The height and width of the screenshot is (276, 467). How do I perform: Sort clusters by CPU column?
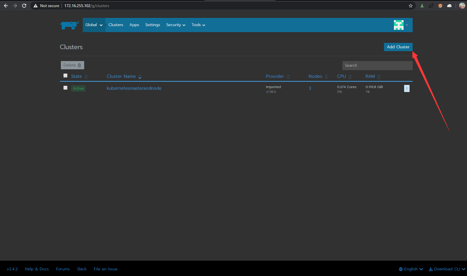coord(344,76)
